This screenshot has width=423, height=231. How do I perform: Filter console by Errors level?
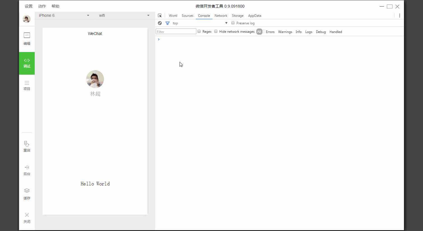click(x=270, y=32)
